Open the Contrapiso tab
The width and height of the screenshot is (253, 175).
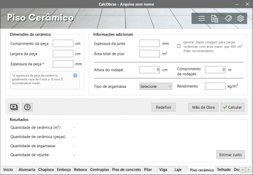point(100,170)
